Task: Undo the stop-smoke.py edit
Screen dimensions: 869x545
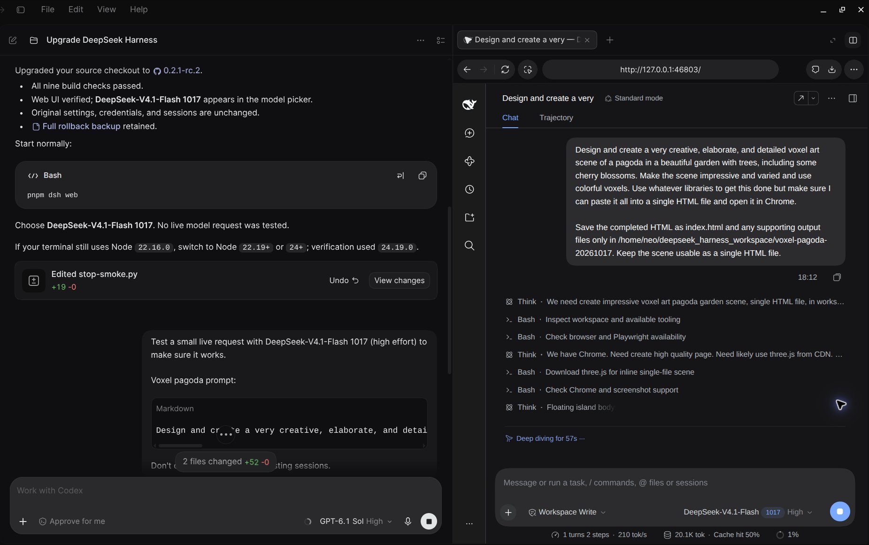Action: pyautogui.click(x=344, y=280)
